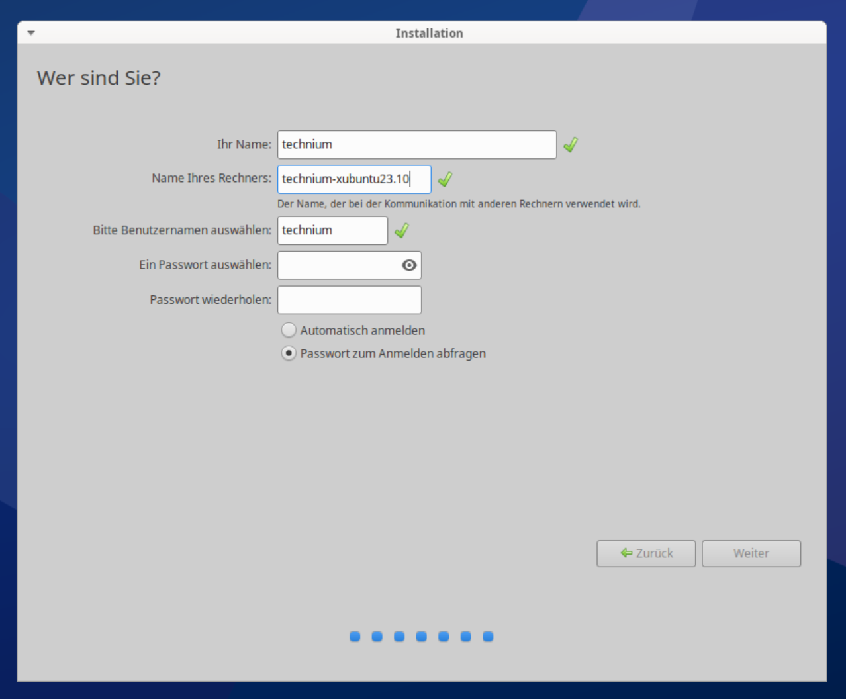Viewport: 846px width, 699px height.
Task: Click green checkmark beside computer name field
Action: (446, 179)
